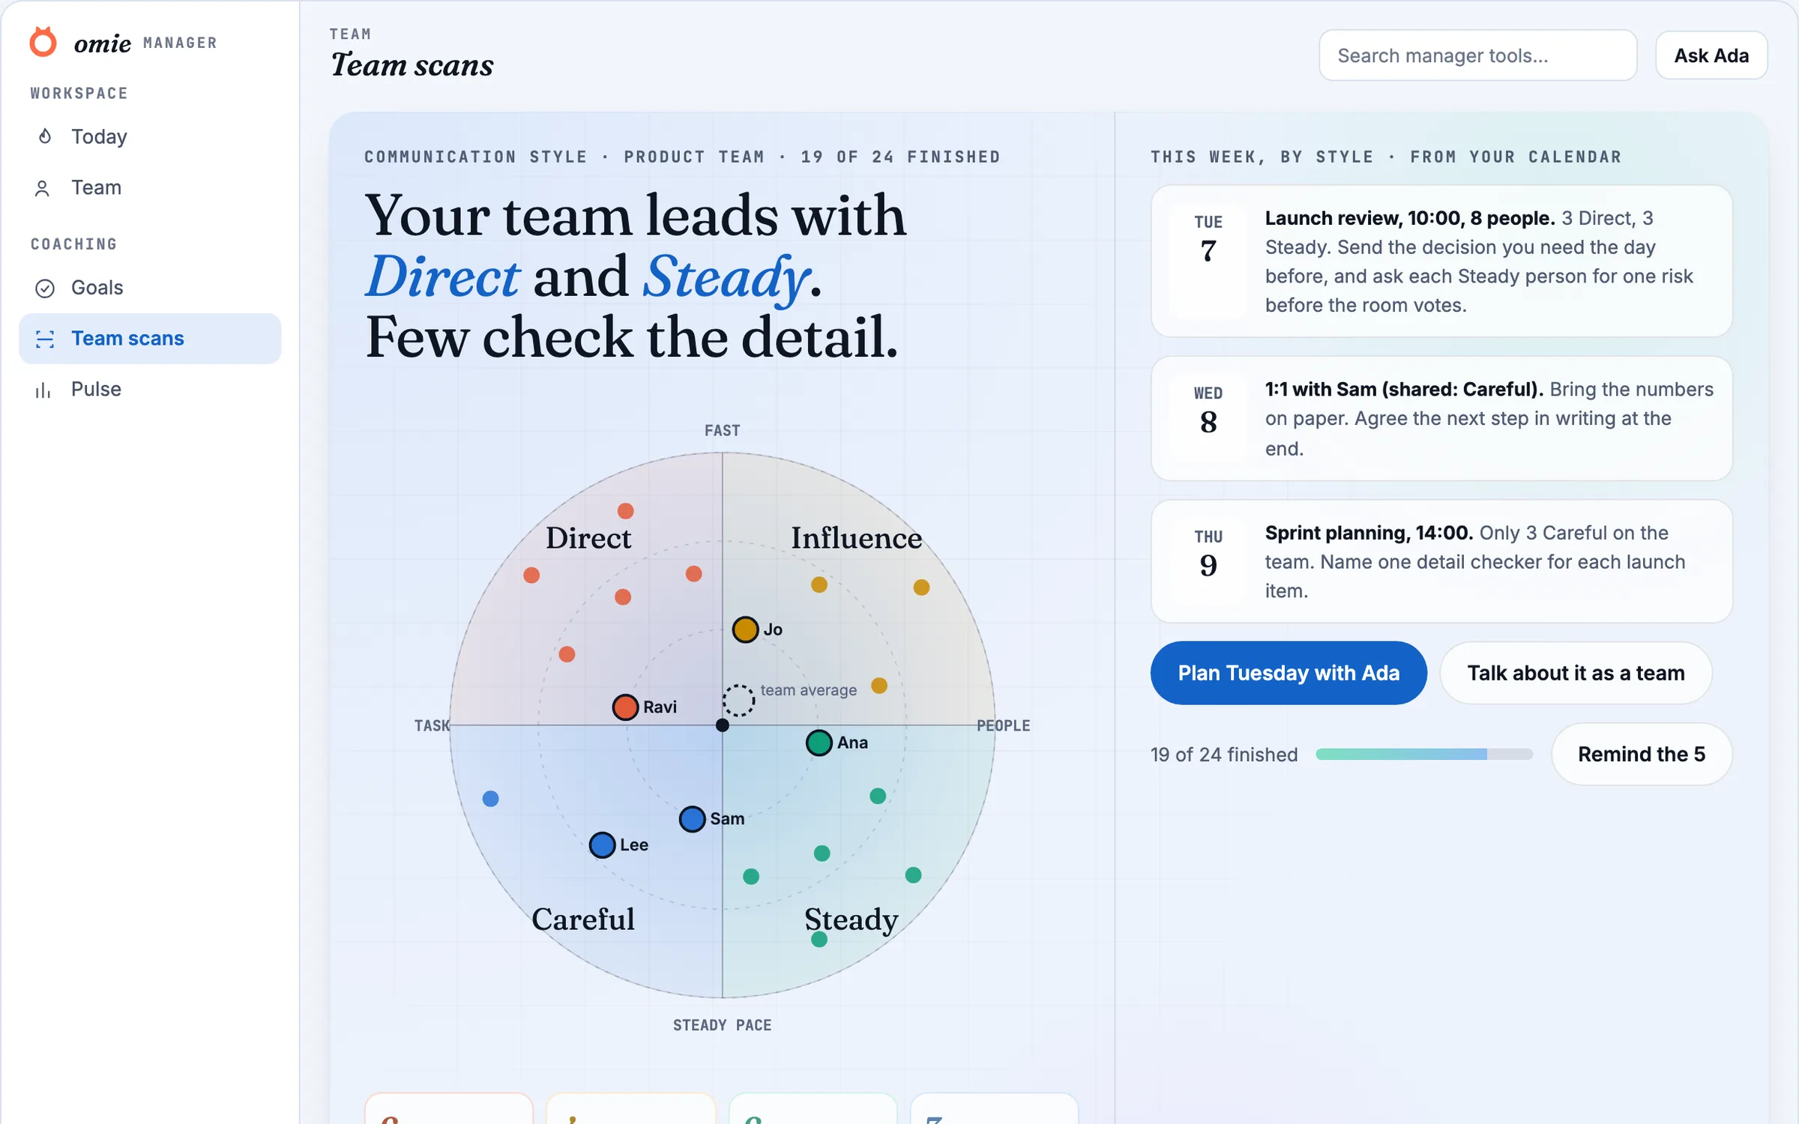This screenshot has height=1124, width=1799.
Task: Click Plan Tuesday with Ada button
Action: click(1289, 673)
